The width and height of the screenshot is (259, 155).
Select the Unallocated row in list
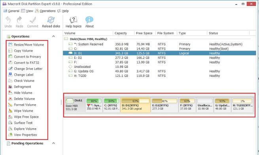point(160,67)
